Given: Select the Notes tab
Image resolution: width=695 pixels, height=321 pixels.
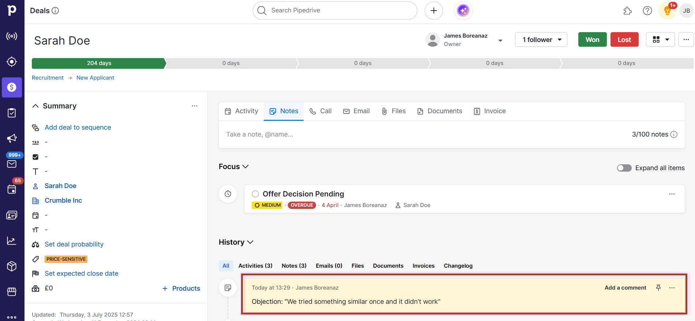Looking at the screenshot, I should click(284, 111).
